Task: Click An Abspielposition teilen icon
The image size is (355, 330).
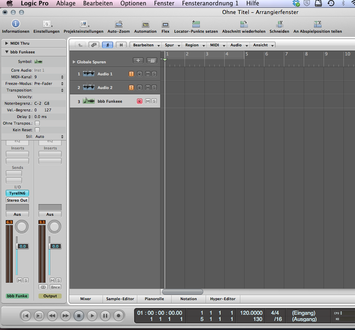Action: pos(318,24)
